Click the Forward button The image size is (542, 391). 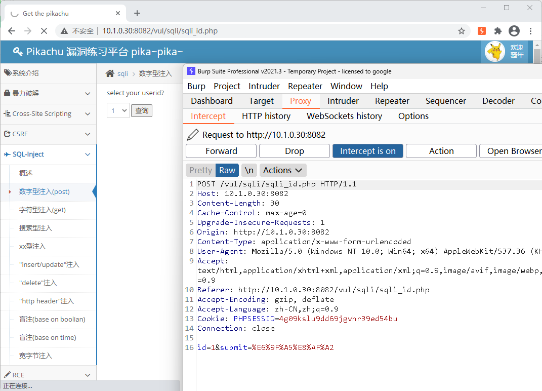[221, 151]
